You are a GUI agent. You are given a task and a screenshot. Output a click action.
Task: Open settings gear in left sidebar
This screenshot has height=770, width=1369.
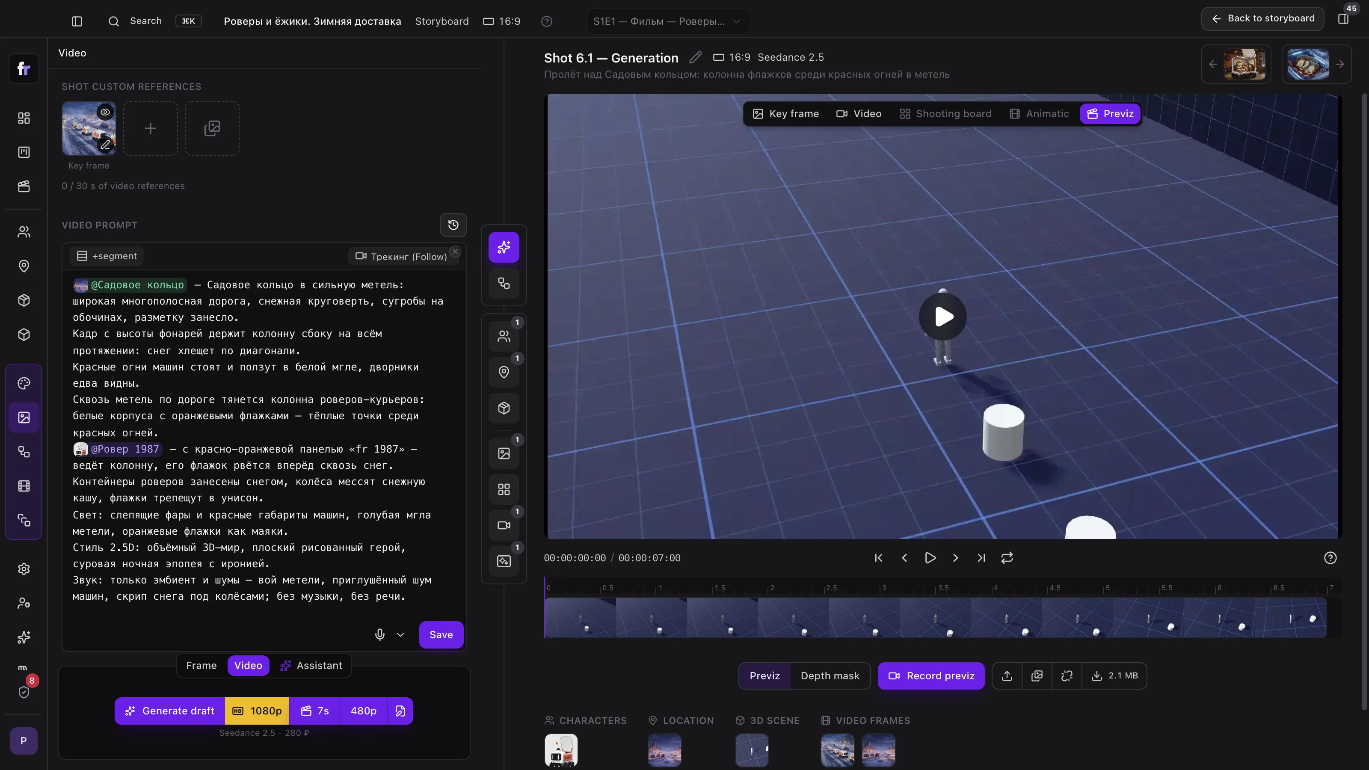(x=24, y=569)
